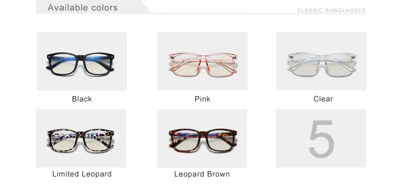
Task: Select the Black glasses thumbnail
Action: 82,61
